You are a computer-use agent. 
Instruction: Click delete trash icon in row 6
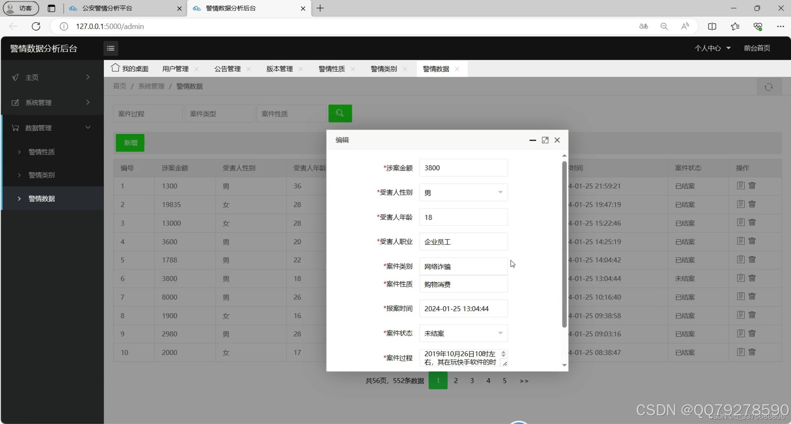pos(752,278)
